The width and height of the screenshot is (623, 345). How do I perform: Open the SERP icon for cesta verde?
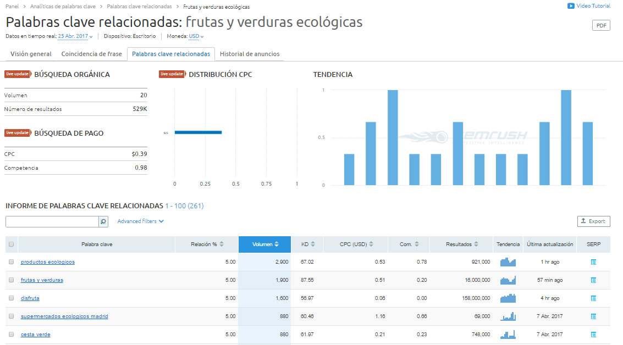[x=593, y=334]
